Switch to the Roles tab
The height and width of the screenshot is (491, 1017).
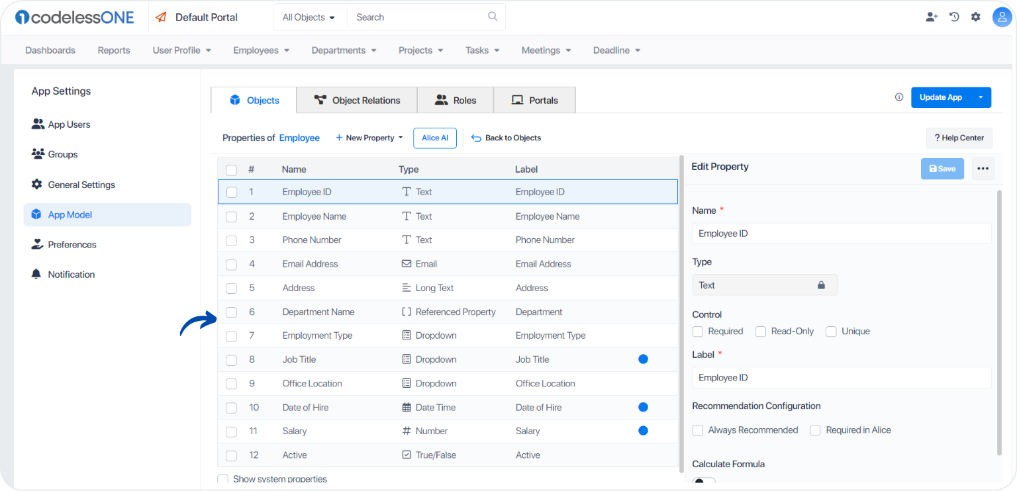point(456,101)
